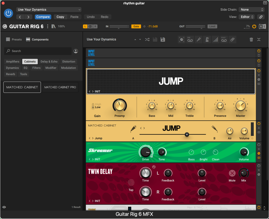Open the Use Your Dynamics preset dropdown

point(49,9)
